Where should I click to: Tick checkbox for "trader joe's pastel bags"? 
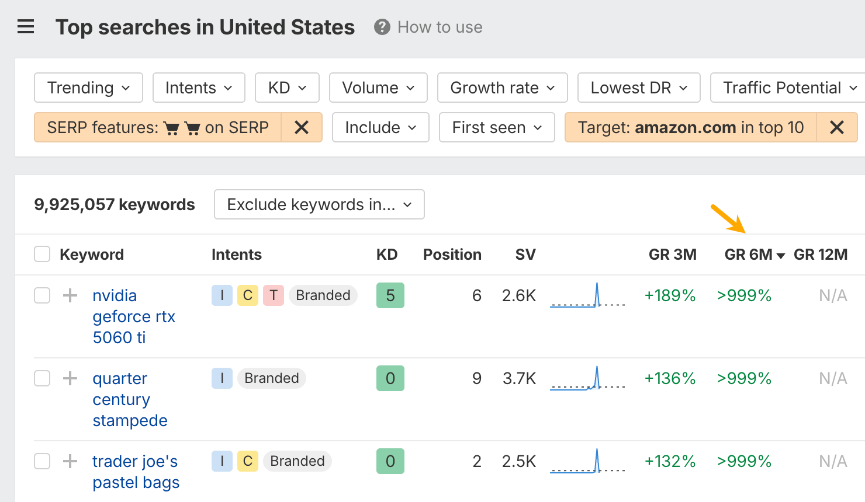point(41,461)
